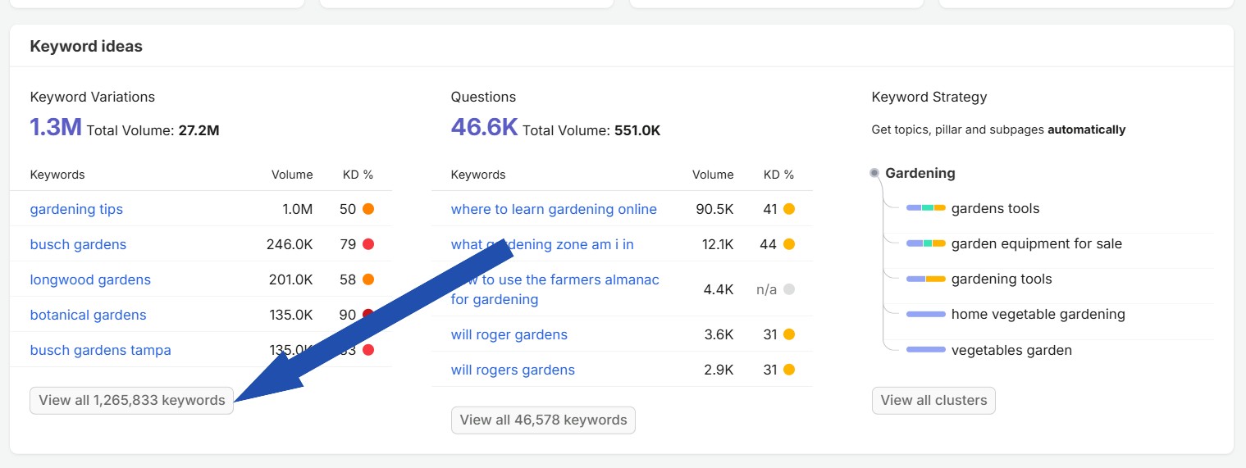The height and width of the screenshot is (468, 1246).
Task: Open the 'busch gardens' keyword link
Action: (78, 244)
